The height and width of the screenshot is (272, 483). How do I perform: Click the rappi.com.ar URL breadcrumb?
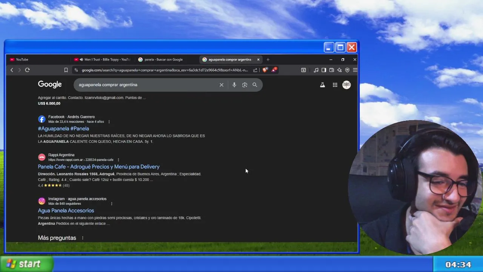click(81, 160)
